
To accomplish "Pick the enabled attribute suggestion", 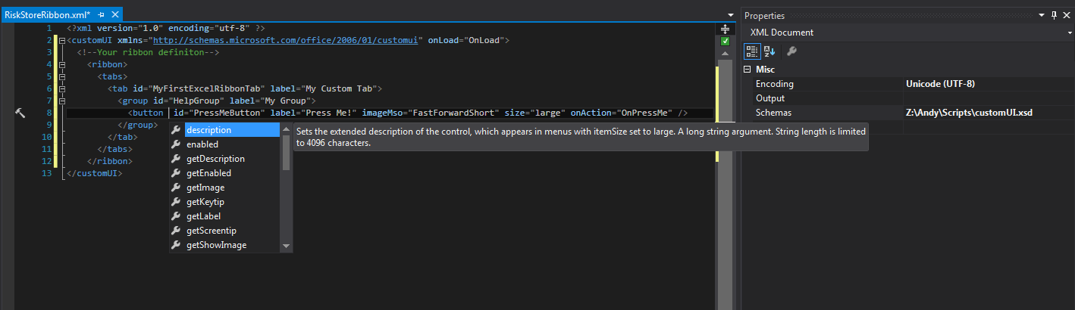I will (x=202, y=144).
